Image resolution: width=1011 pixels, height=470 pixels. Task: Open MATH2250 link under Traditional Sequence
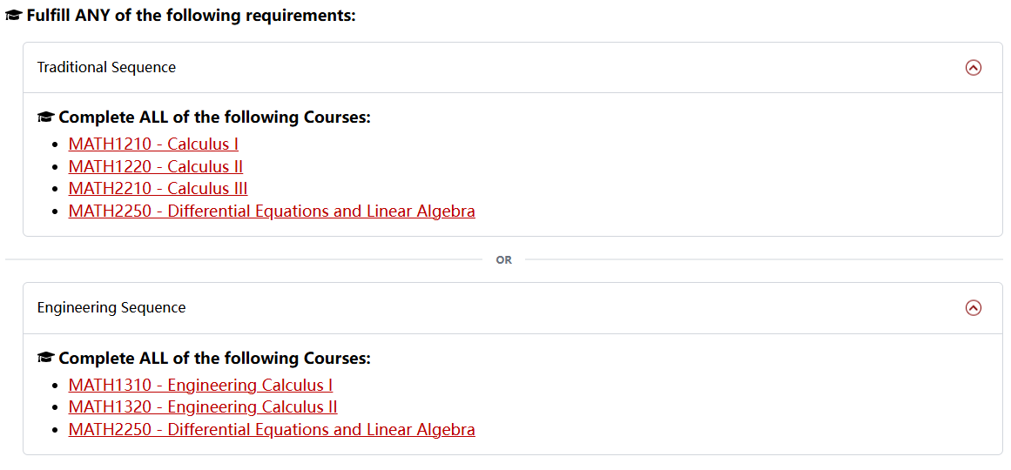(x=272, y=211)
